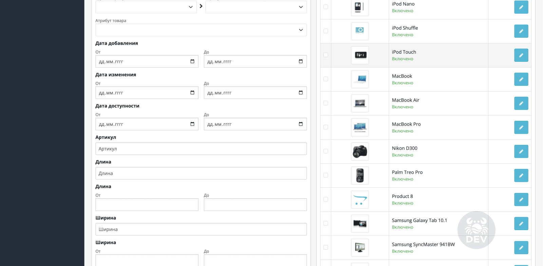Click the Product 8 thumbnail

tap(360, 200)
